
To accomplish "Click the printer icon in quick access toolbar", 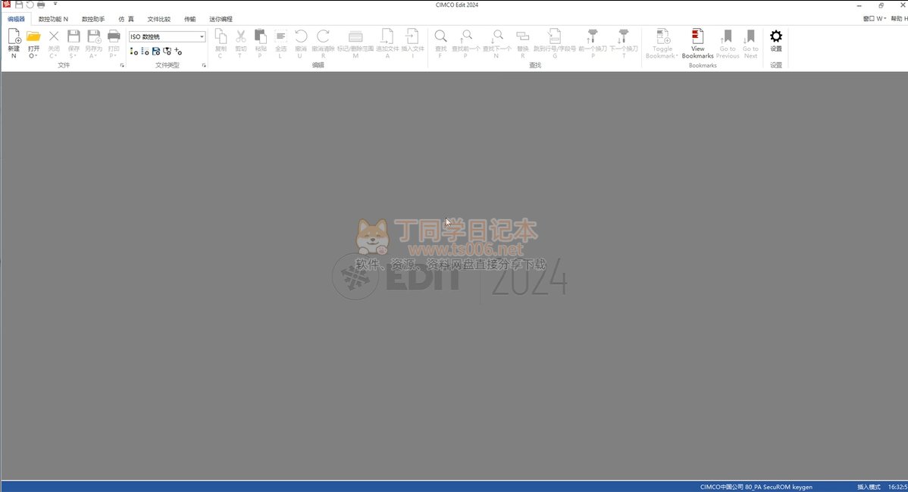I will [41, 5].
